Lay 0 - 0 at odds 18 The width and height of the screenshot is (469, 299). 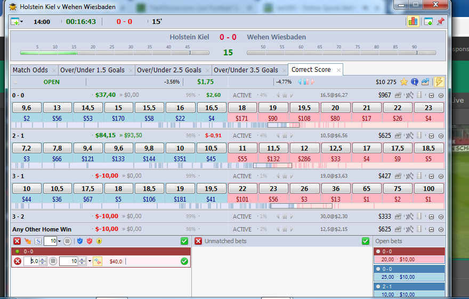[x=242, y=107]
